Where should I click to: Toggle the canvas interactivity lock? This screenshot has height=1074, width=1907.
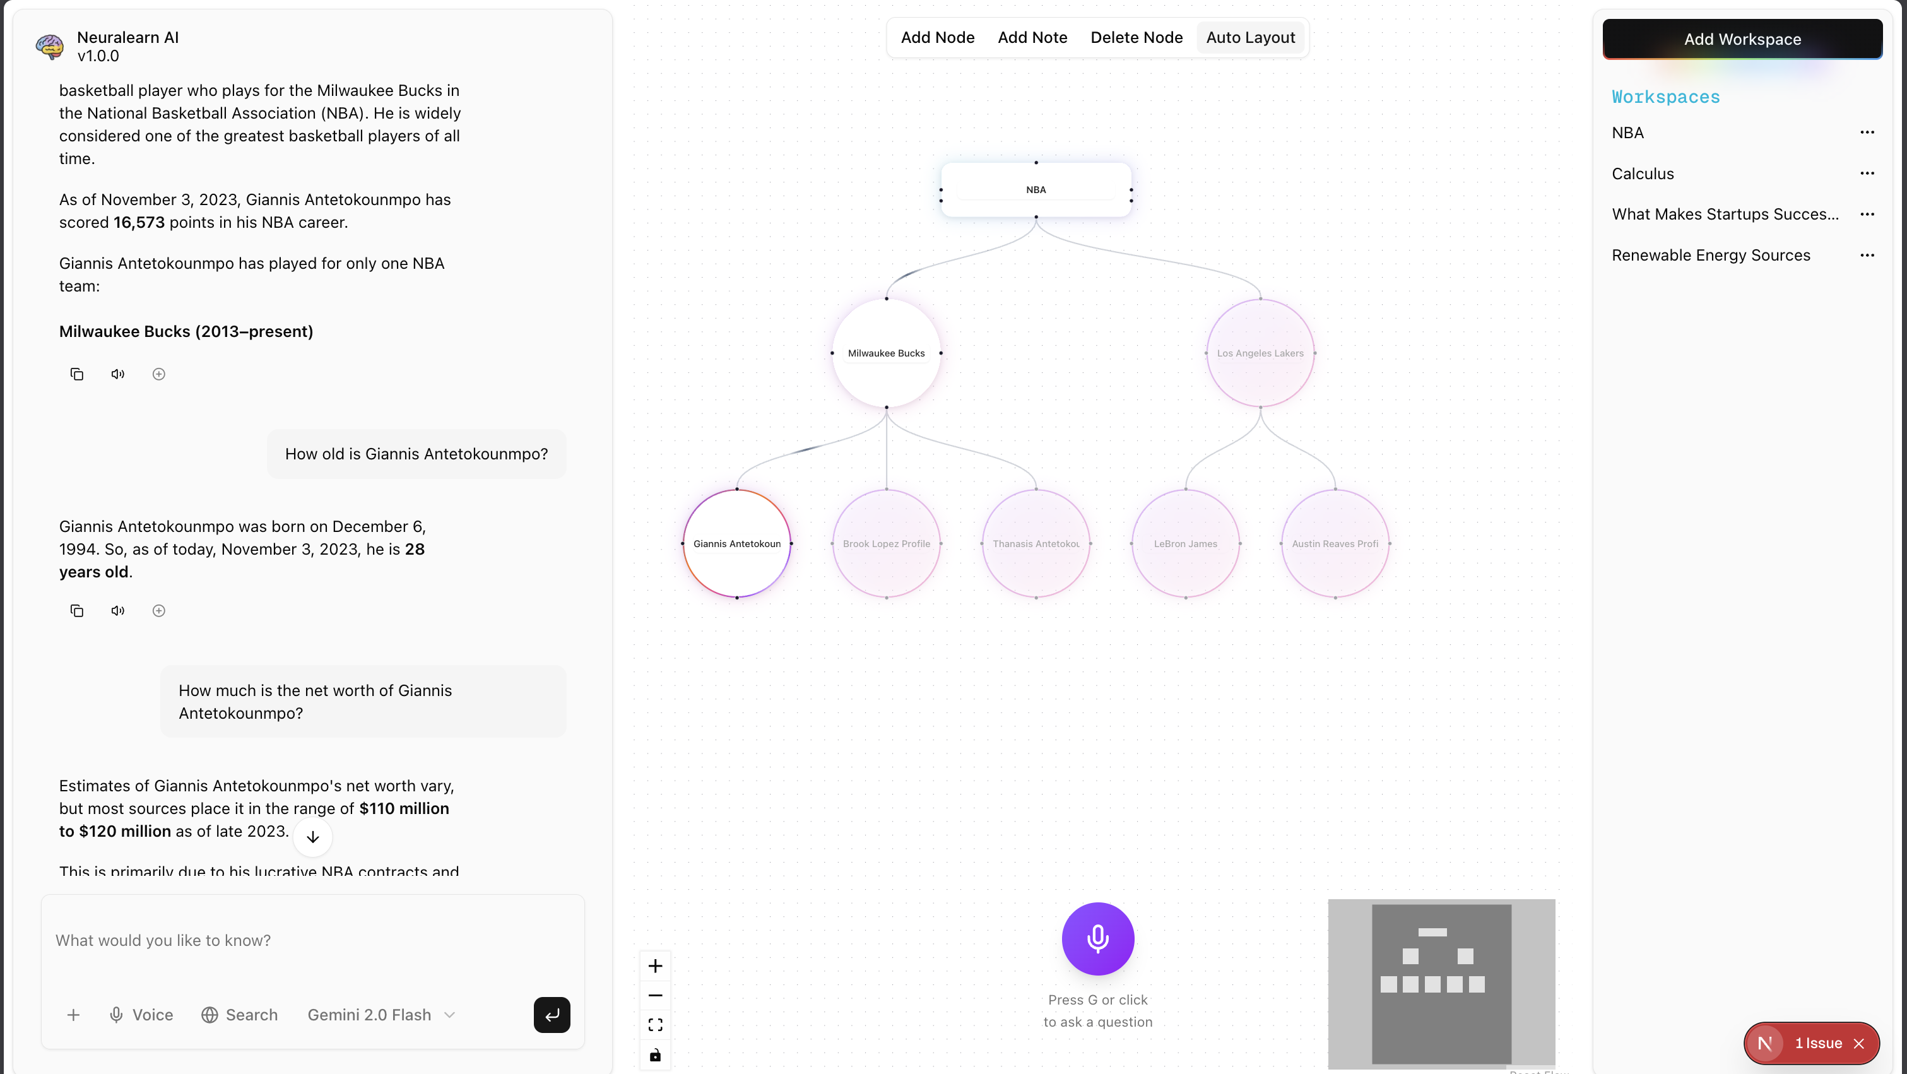tap(655, 1055)
